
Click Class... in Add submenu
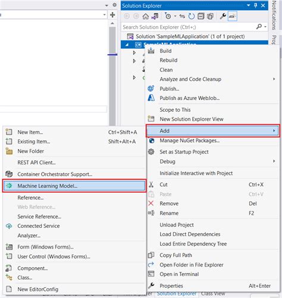click(74, 278)
